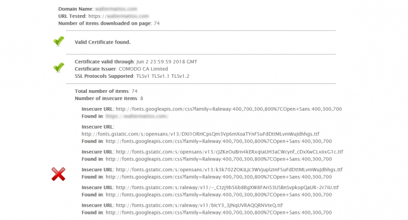Open the raleway bIcY3_3JNqUVRAQQRNVteQ.ttf link
The image size is (408, 220).
point(200,205)
